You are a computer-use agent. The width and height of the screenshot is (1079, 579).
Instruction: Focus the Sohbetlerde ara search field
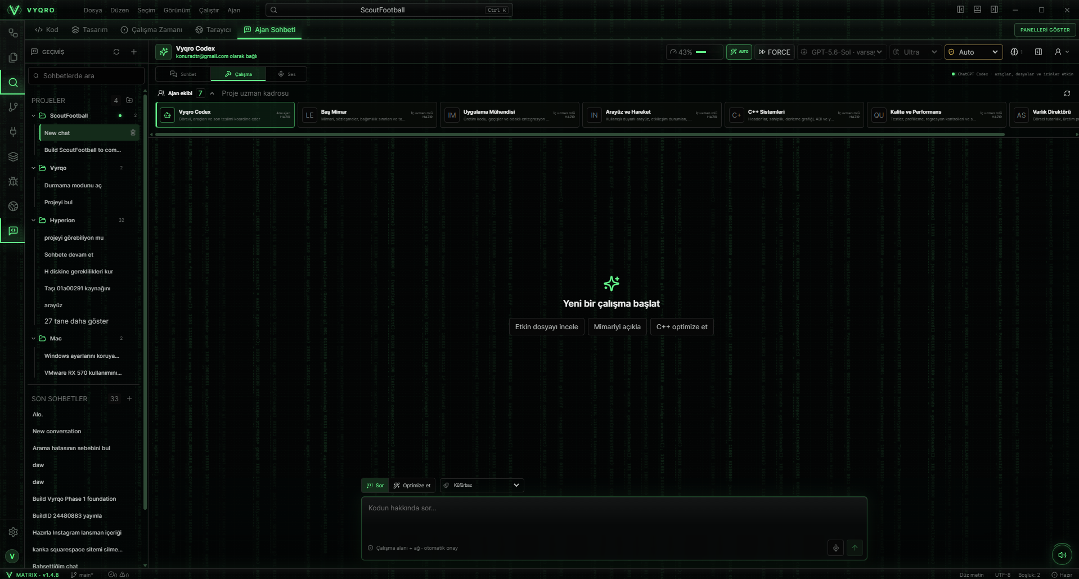(x=86, y=75)
